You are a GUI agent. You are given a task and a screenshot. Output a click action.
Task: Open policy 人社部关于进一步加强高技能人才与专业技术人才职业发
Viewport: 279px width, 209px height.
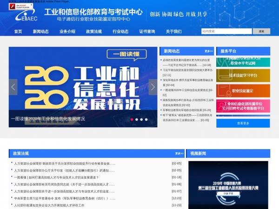[65, 191]
